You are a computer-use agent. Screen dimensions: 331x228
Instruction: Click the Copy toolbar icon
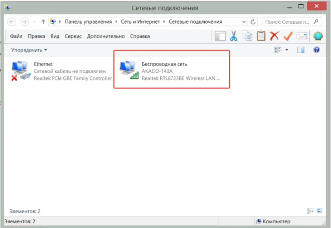tap(247, 36)
